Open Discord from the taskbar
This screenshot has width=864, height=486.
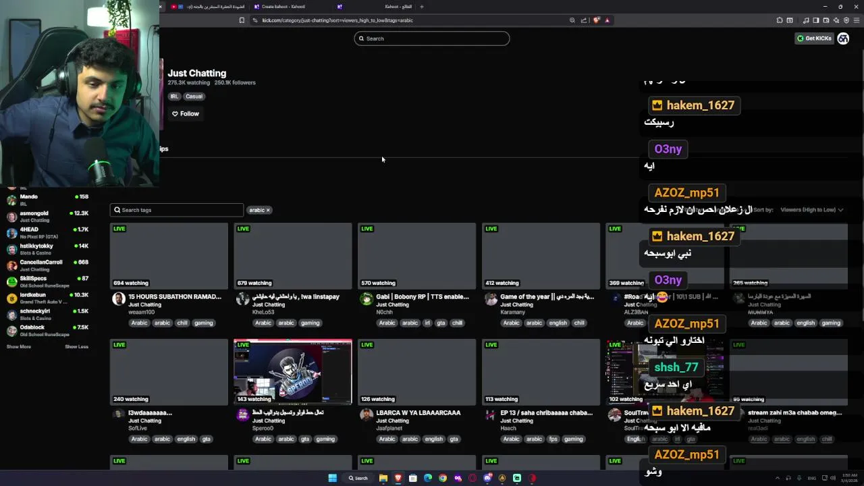tap(487, 478)
